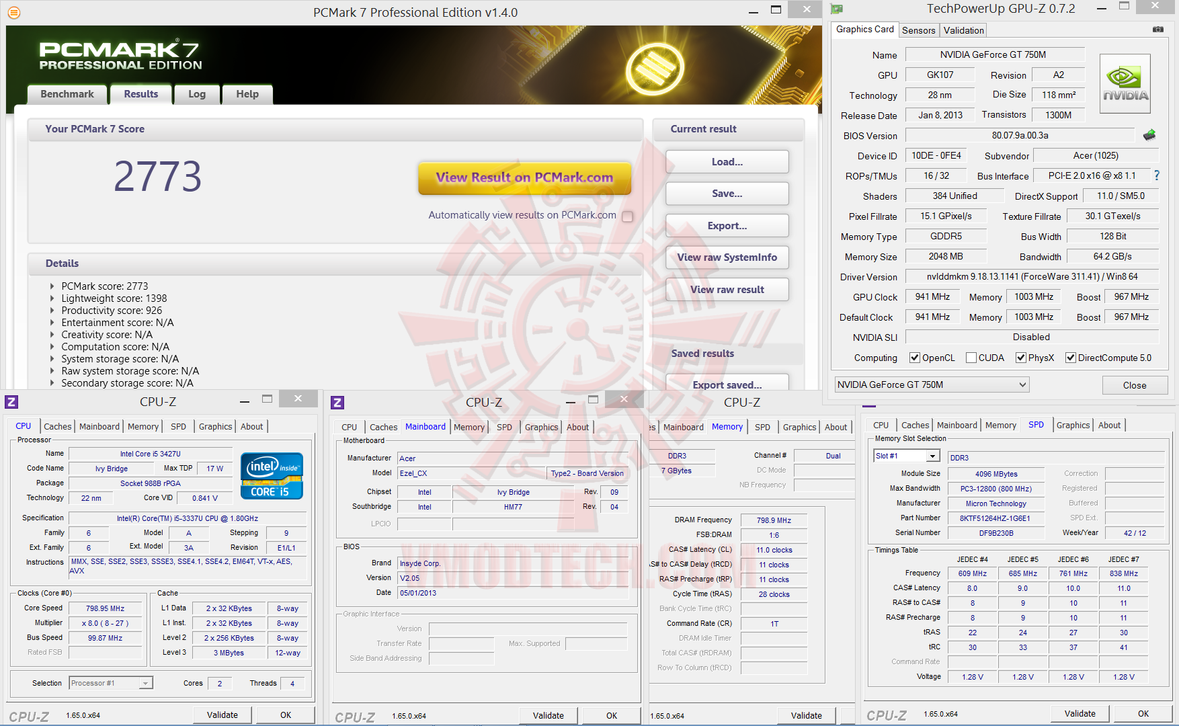This screenshot has width=1179, height=726.
Task: Expand the Creativity score detail row
Action: pyautogui.click(x=52, y=335)
